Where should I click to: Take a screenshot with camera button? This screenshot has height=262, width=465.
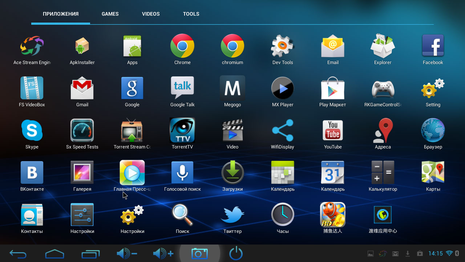199,254
